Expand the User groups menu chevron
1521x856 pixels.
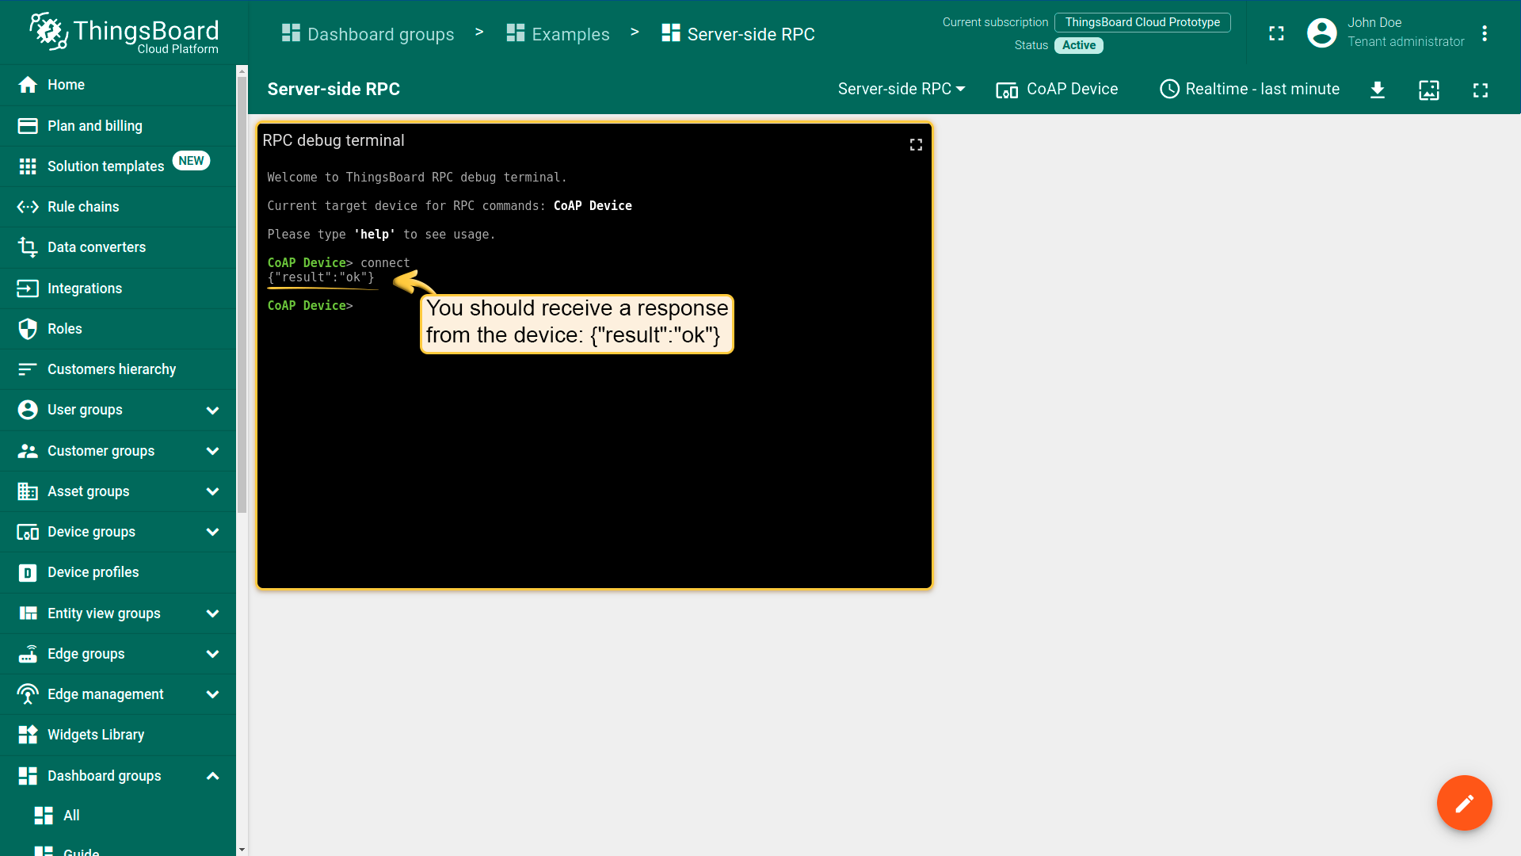pyautogui.click(x=212, y=411)
